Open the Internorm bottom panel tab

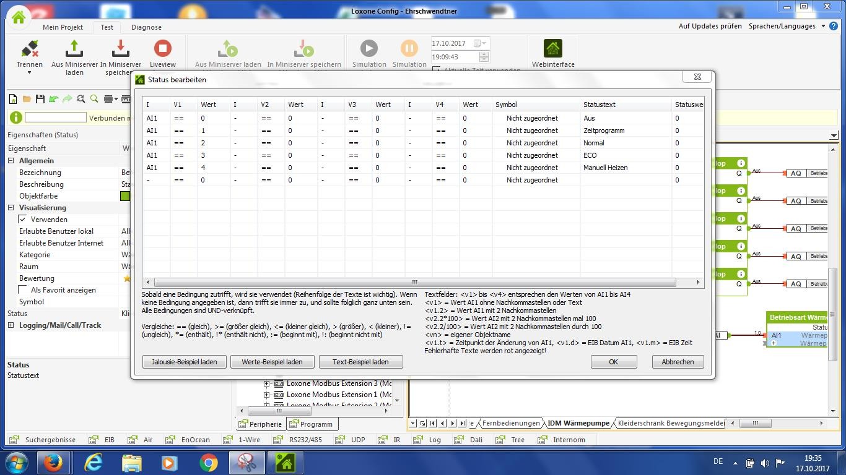(562, 440)
